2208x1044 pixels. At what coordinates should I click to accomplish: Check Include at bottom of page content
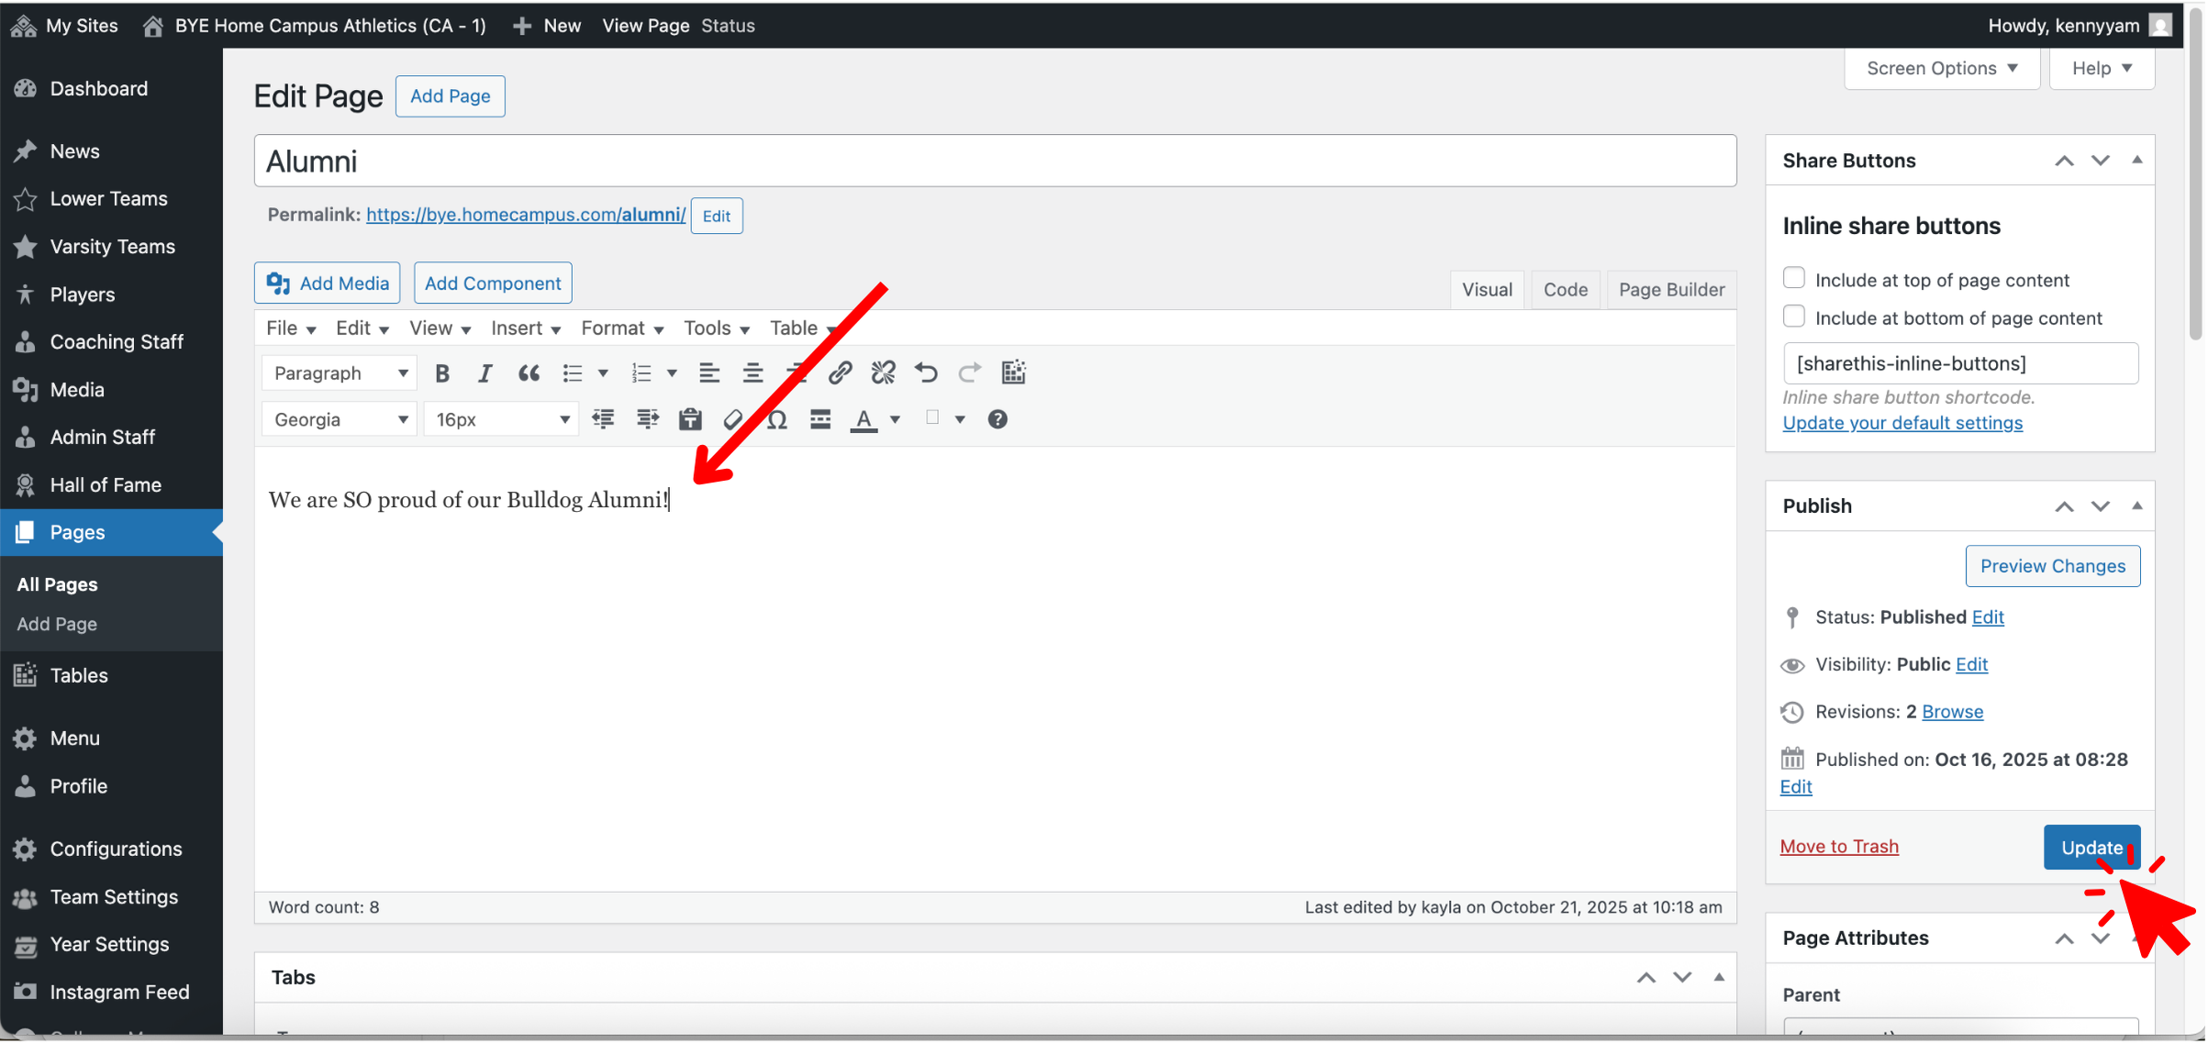click(x=1794, y=317)
